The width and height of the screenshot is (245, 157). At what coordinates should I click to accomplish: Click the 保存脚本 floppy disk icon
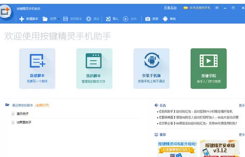[66, 19]
